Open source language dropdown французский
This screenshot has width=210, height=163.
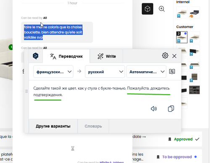tap(53, 72)
